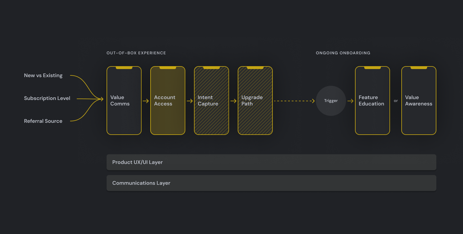The image size is (463, 234).
Task: Click the Out-of-Box Experience heading
Action: pos(136,53)
